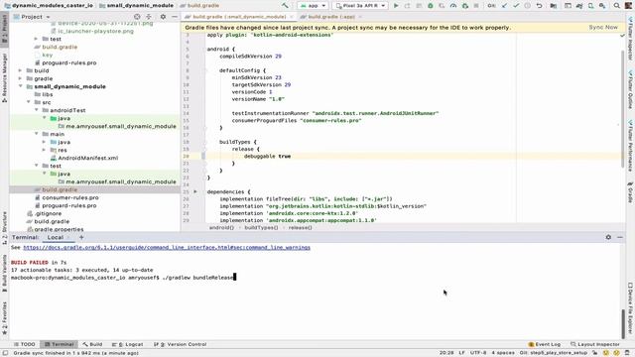This screenshot has height=357, width=635.
Task: Open the Flutter Outline side panel
Action: [630, 89]
